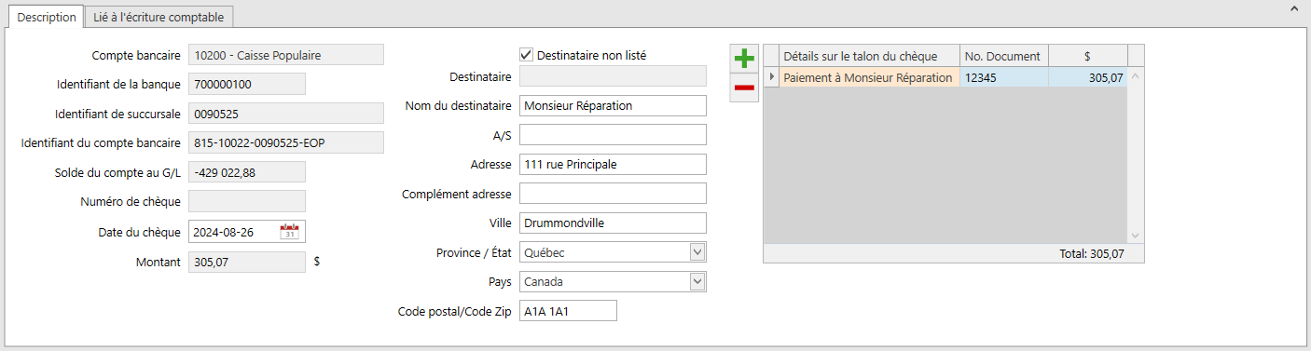Click the Total: 305,07 footer text
1311x351 pixels.
click(x=1093, y=253)
